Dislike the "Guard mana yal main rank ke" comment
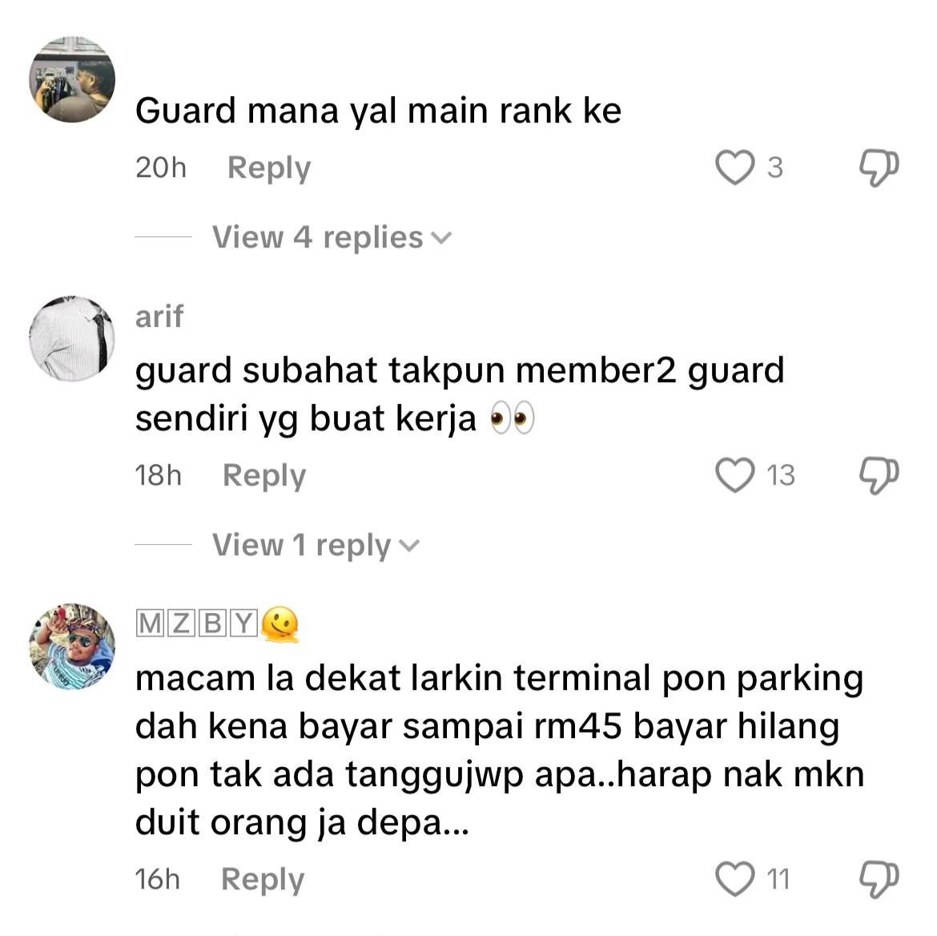This screenshot has height=936, width=937. [879, 168]
